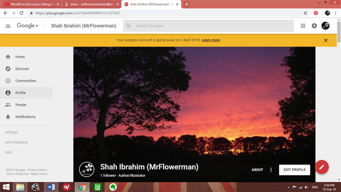This screenshot has width=341, height=192.
Task: View site security padlock info
Action: [31, 13]
